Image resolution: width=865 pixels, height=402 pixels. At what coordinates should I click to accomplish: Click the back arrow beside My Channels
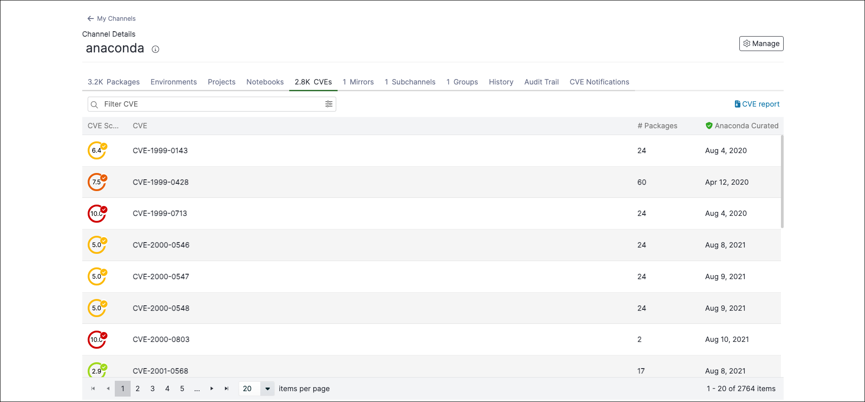pos(90,19)
